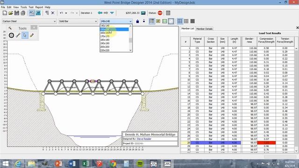
Task: Switch to the Member List tab
Action: point(188,28)
